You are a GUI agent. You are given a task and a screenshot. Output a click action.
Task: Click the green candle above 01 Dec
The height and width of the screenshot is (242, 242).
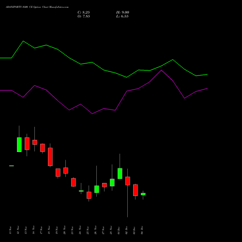tap(120, 173)
